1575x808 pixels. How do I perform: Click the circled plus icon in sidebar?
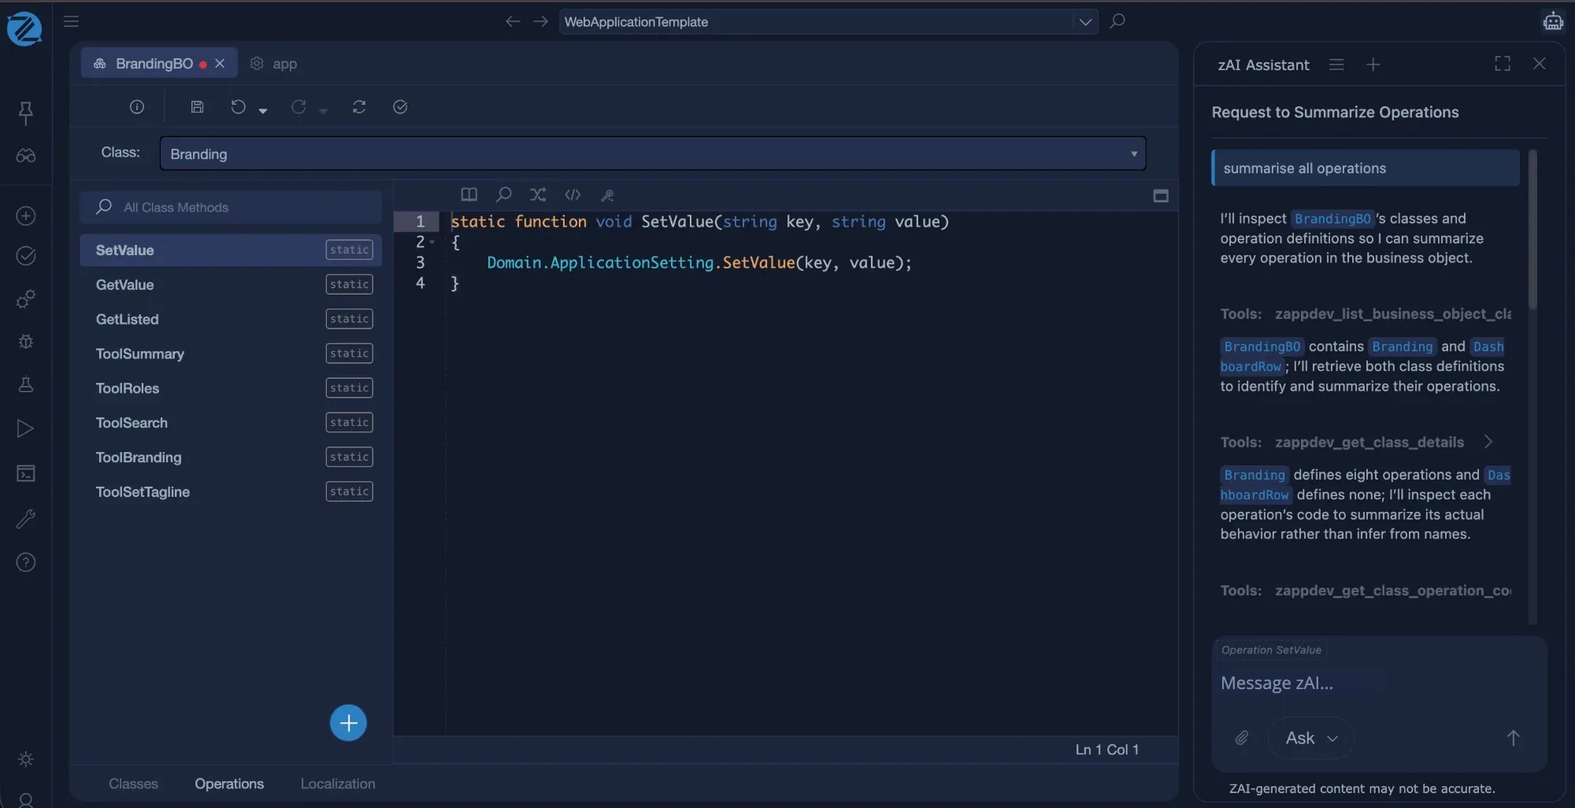(x=26, y=216)
